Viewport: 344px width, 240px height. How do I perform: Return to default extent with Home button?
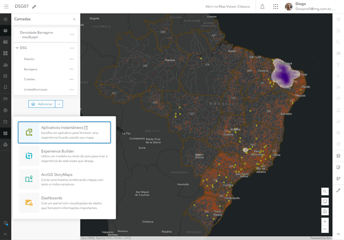pos(325,211)
